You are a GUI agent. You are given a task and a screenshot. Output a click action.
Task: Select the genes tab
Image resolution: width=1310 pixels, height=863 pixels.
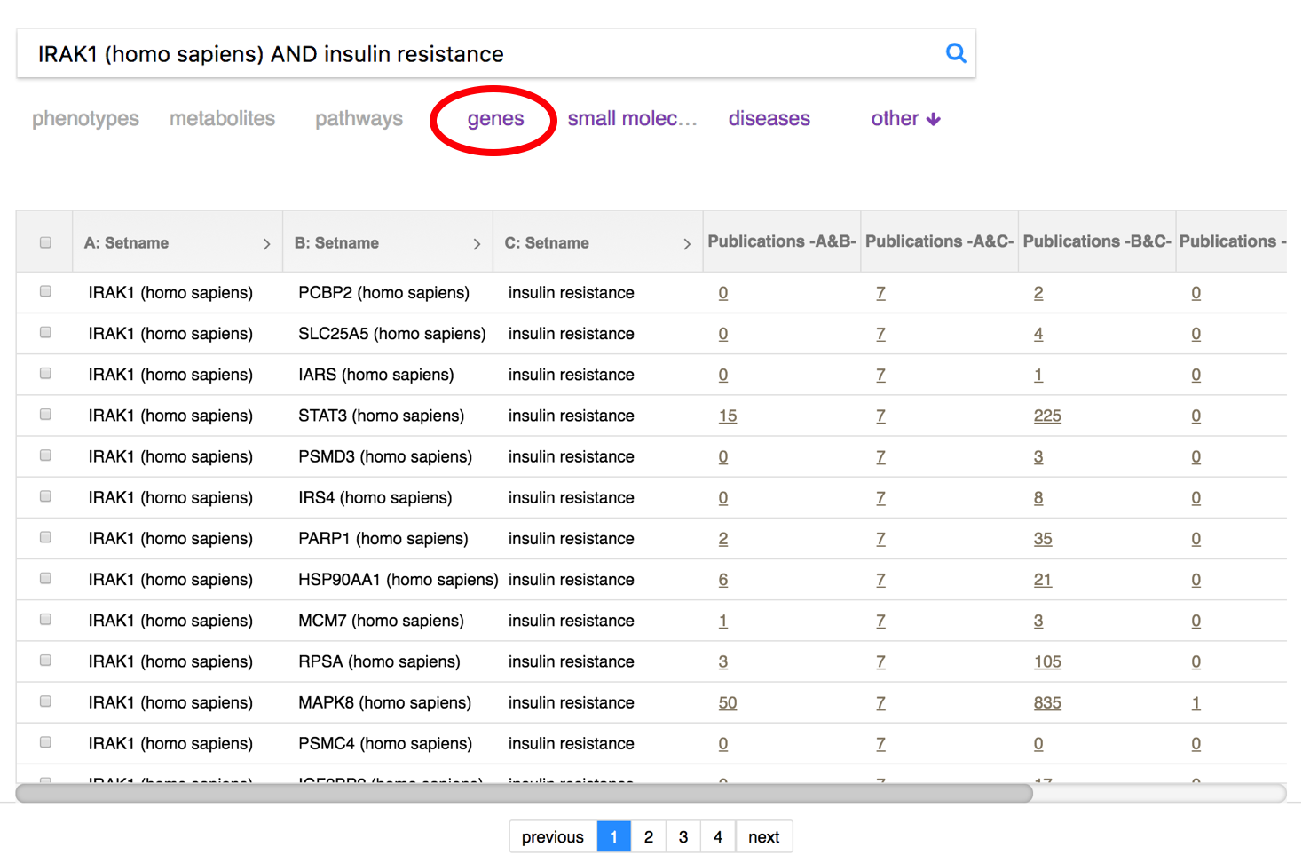[x=495, y=119]
